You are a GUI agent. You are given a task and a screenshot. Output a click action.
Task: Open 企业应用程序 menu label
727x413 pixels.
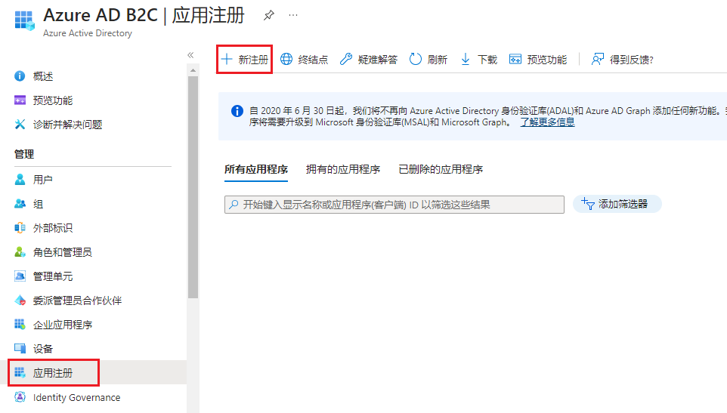(x=63, y=325)
